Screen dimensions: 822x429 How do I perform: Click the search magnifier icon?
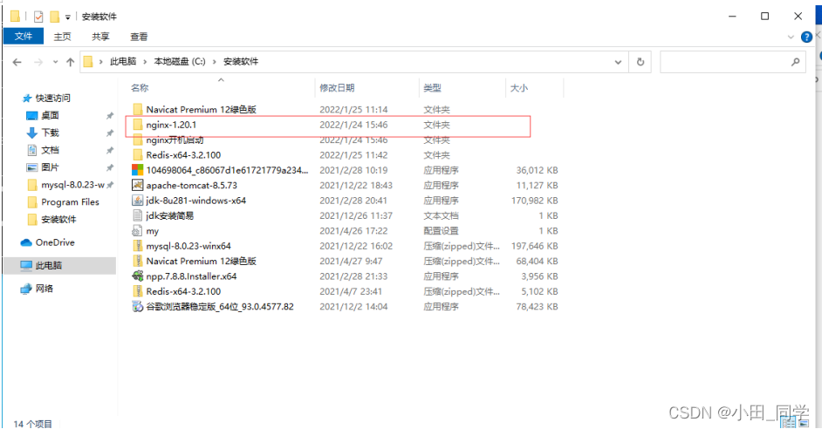pos(795,62)
